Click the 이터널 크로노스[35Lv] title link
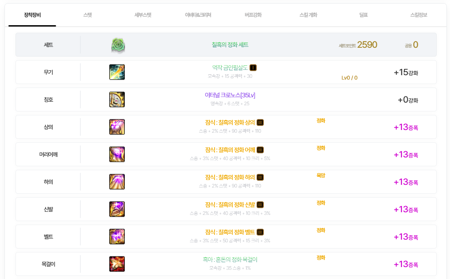Screen dimensions: 450x279 230,95
